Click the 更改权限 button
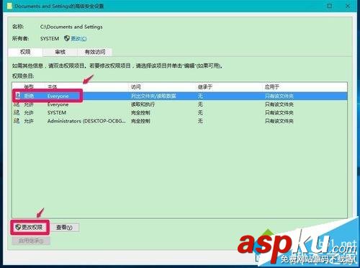The width and height of the screenshot is (360, 268). point(30,227)
